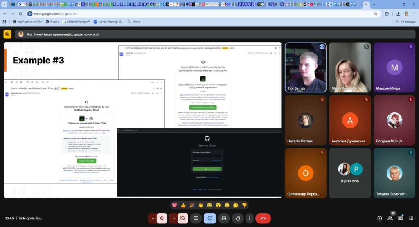Send the thumbs down reaction
419x227 pixels.
point(244,205)
